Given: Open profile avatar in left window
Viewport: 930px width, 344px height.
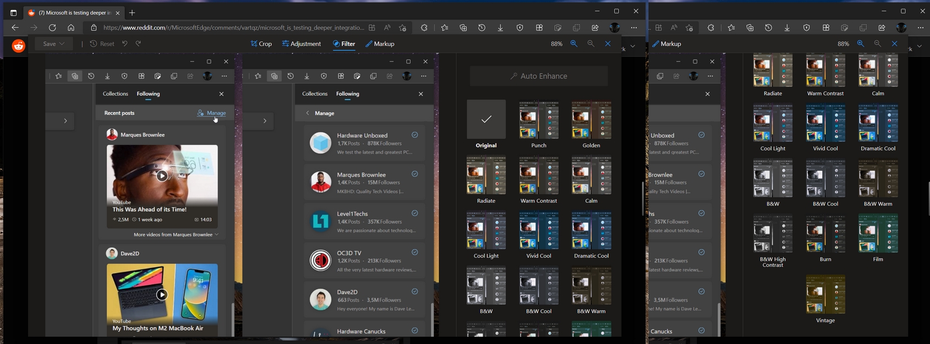Looking at the screenshot, I should pos(615,28).
